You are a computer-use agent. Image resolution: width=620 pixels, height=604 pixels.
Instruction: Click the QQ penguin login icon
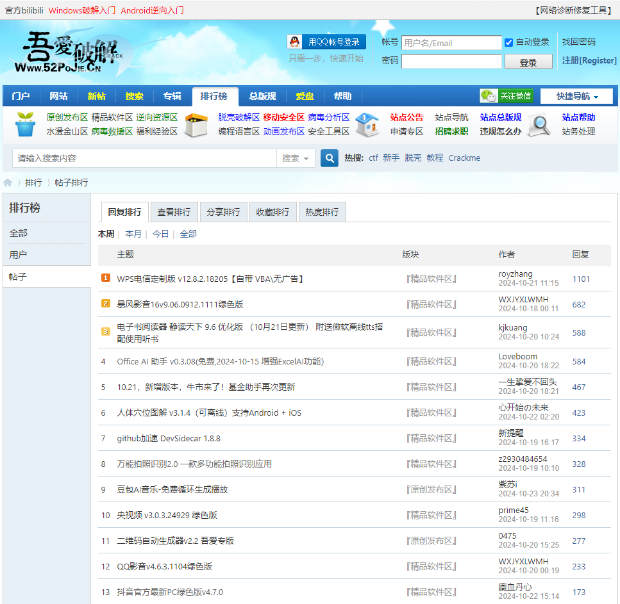[x=294, y=42]
